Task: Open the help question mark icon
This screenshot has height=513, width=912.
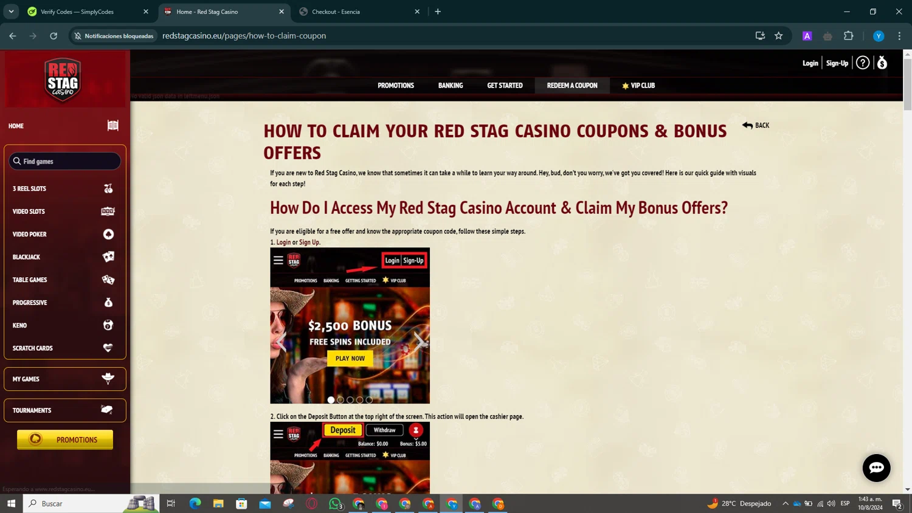Action: pyautogui.click(x=862, y=63)
